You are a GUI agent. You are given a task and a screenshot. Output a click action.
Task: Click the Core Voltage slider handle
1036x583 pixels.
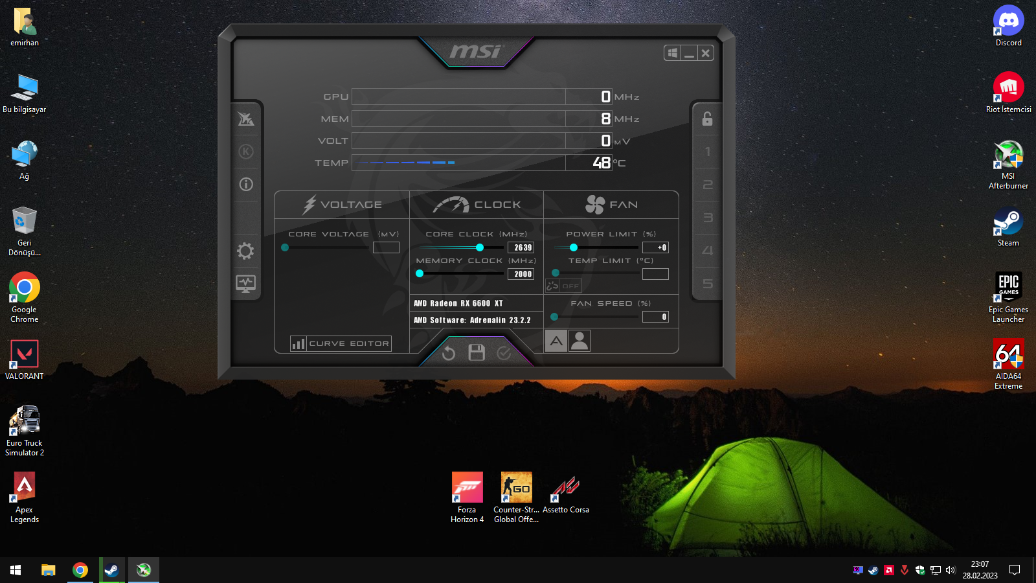(x=285, y=247)
